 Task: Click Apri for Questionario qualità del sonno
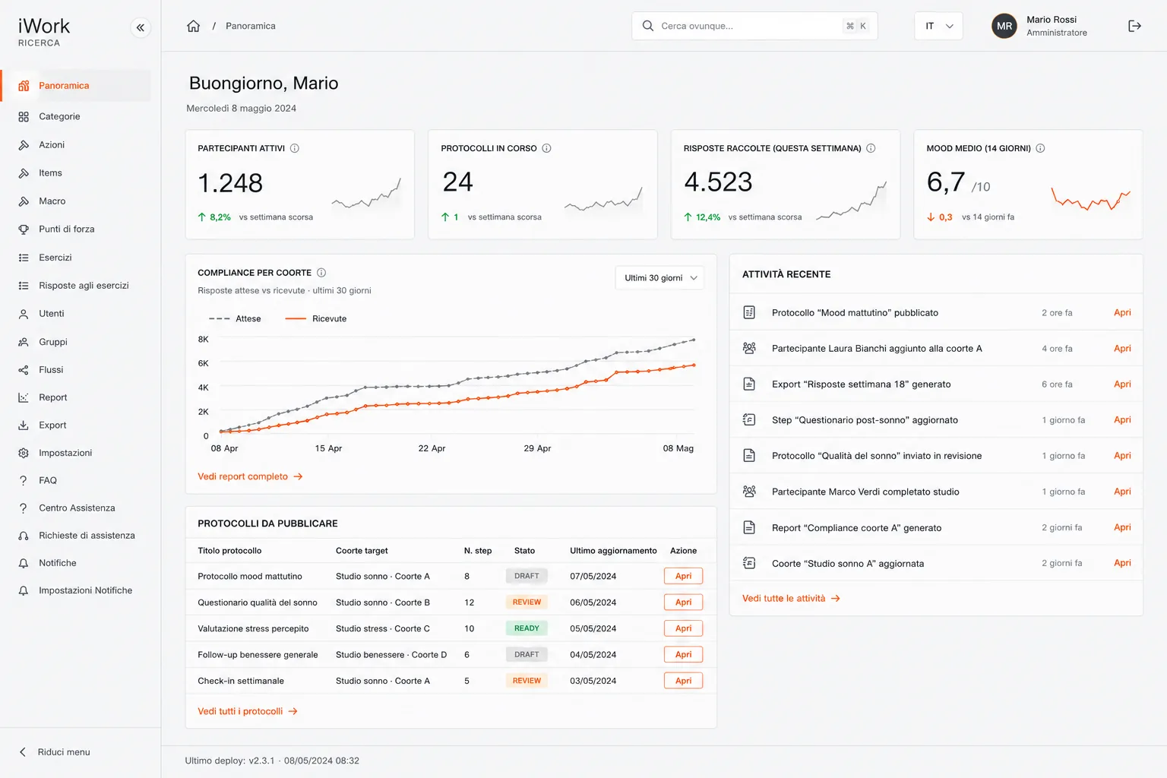(683, 602)
